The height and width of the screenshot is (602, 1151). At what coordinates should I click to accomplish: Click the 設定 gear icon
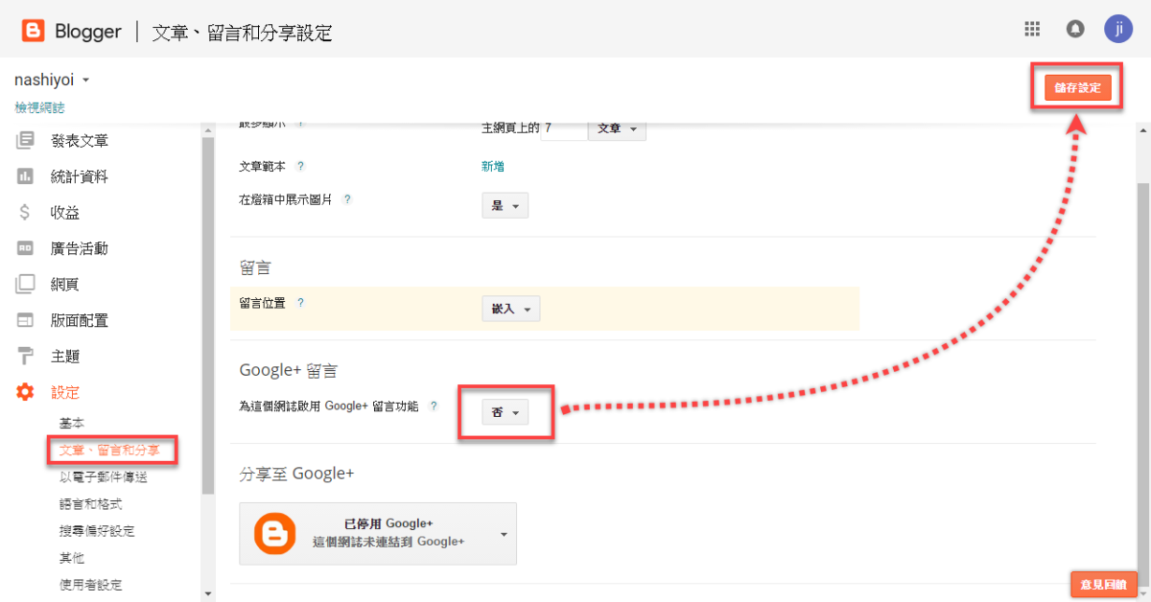[25, 392]
